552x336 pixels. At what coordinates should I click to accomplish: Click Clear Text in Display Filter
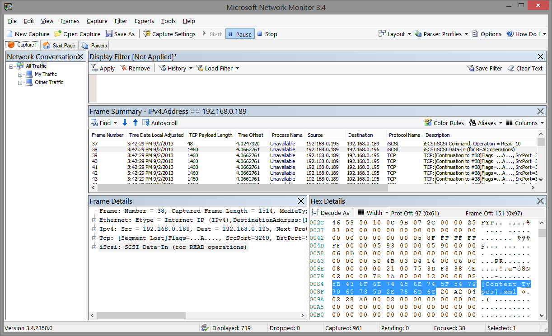point(525,68)
